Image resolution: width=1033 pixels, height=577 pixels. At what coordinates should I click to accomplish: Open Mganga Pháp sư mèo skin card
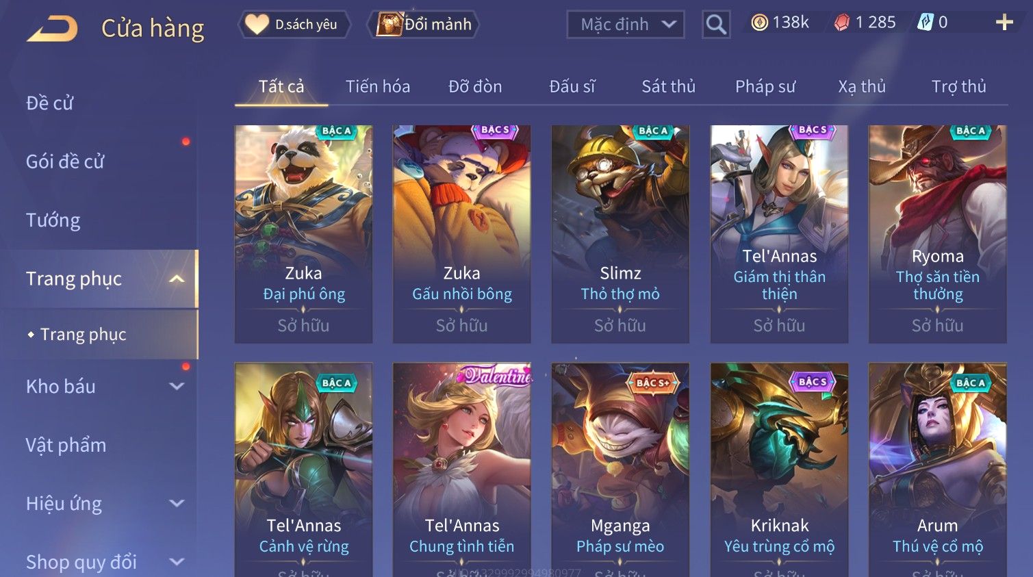click(x=620, y=470)
